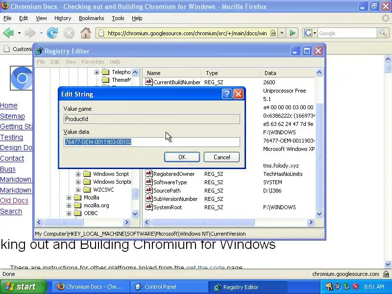Click OK in the Edit String dialog
Screen dimensions: 392x294
click(182, 157)
